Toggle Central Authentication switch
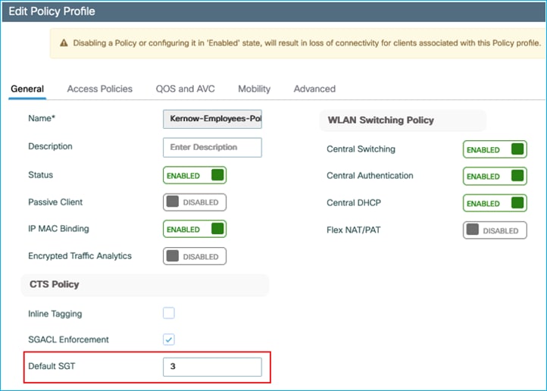The image size is (547, 391). [x=495, y=176]
